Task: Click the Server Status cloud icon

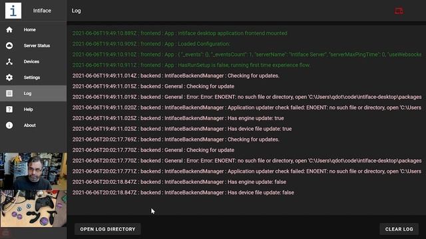Action: tap(9, 46)
